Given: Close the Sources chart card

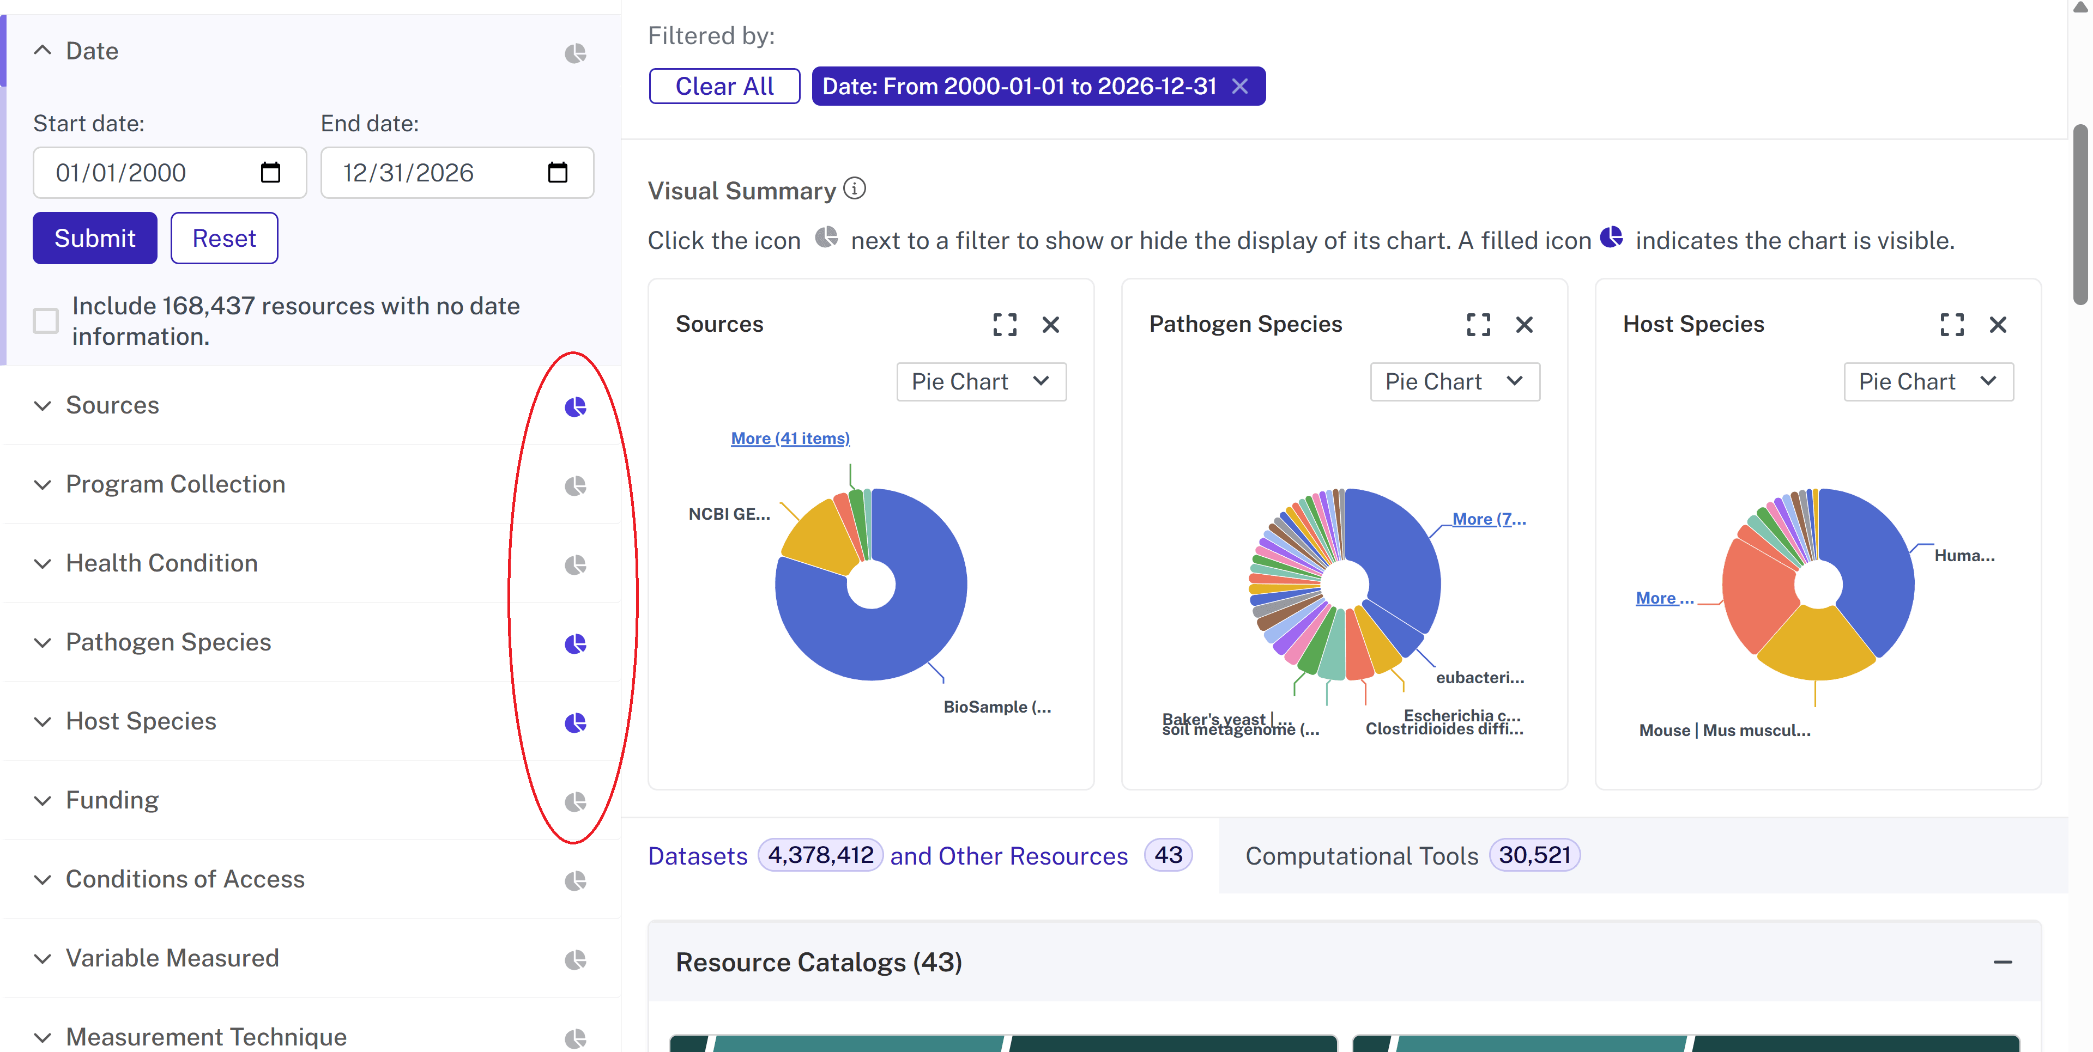Looking at the screenshot, I should (1050, 324).
